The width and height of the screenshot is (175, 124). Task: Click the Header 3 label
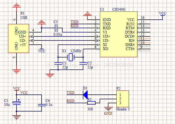(x=123, y=109)
